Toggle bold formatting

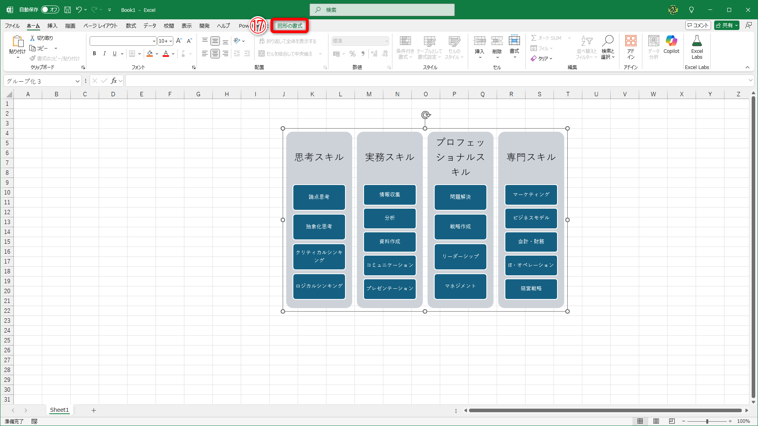[94, 53]
